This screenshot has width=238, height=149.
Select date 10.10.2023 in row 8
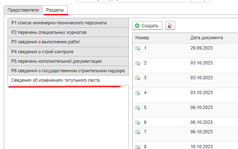pos(201,147)
